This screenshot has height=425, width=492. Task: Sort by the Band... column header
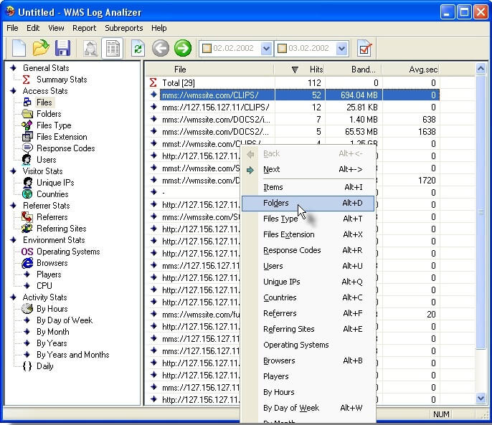point(353,70)
